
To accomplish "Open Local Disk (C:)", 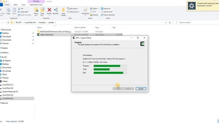I will (x=8, y=85).
